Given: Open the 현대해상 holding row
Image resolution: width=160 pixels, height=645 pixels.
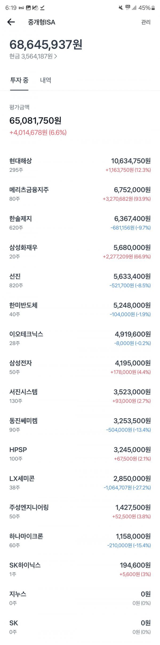Looking at the screenshot, I should [80, 165].
